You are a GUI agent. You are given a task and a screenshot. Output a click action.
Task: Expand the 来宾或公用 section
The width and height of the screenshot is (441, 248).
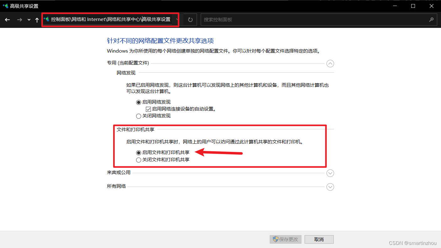pyautogui.click(x=330, y=173)
